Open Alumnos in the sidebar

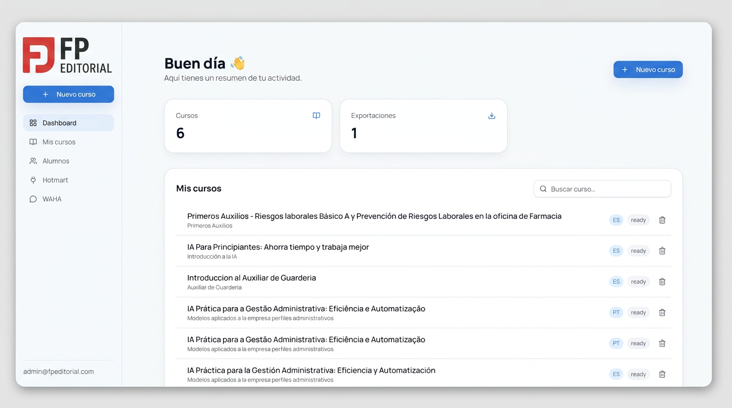68,161
